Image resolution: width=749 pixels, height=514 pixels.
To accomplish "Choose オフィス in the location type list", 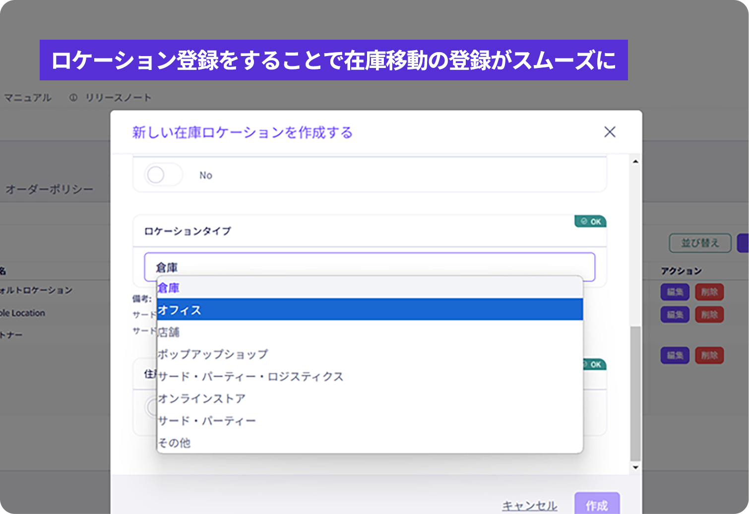I will 370,310.
